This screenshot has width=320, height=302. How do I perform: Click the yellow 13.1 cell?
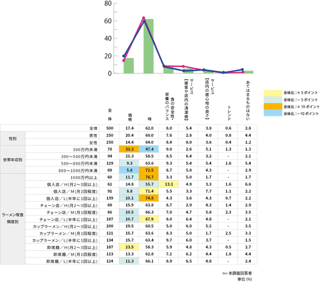168,184
